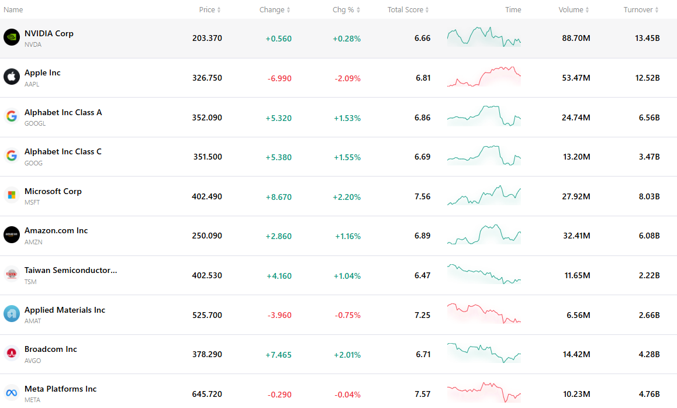Sort by the Total Score column
Screen dimensions: 677x408
click(408, 9)
